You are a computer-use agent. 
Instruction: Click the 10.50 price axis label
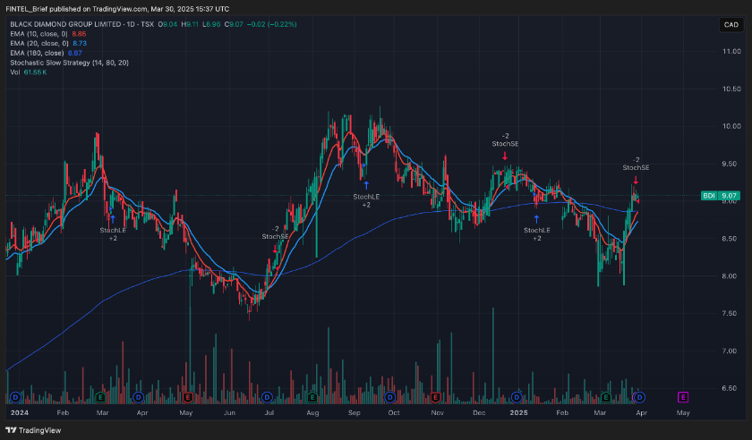pos(731,89)
